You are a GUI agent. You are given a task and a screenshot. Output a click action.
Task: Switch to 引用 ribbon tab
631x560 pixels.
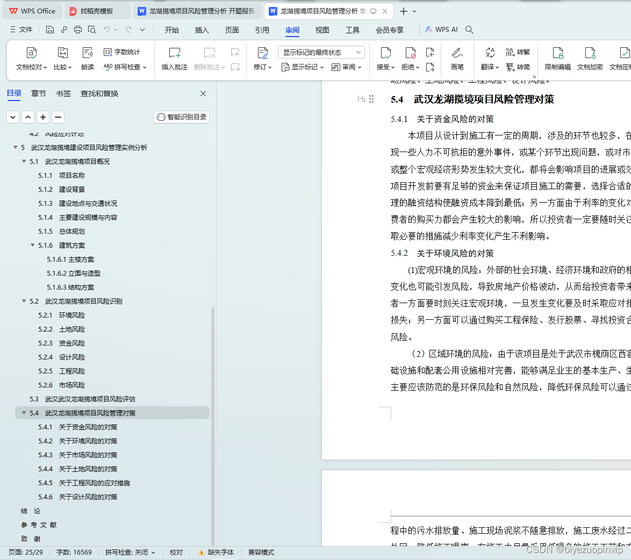tap(262, 30)
